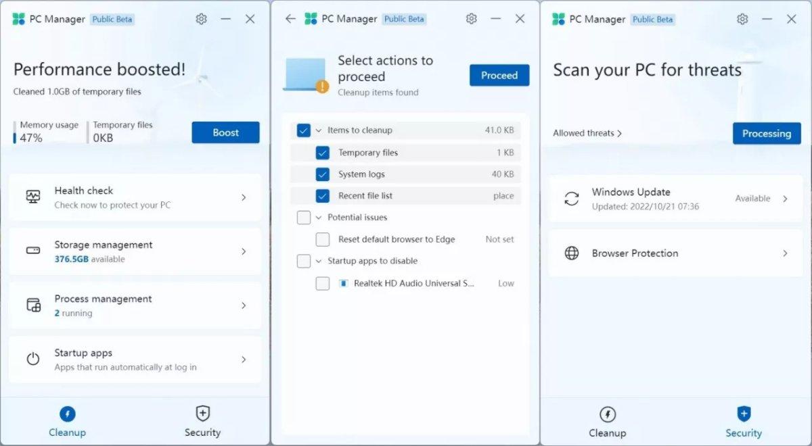Click the Realtek HD Audio app icon
This screenshot has height=446, width=812.
(345, 283)
